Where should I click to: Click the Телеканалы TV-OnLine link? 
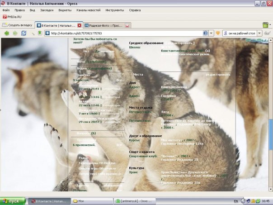(x=97, y=163)
